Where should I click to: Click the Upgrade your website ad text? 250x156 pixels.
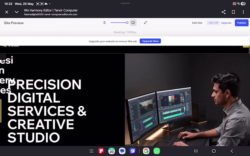tap(113, 41)
